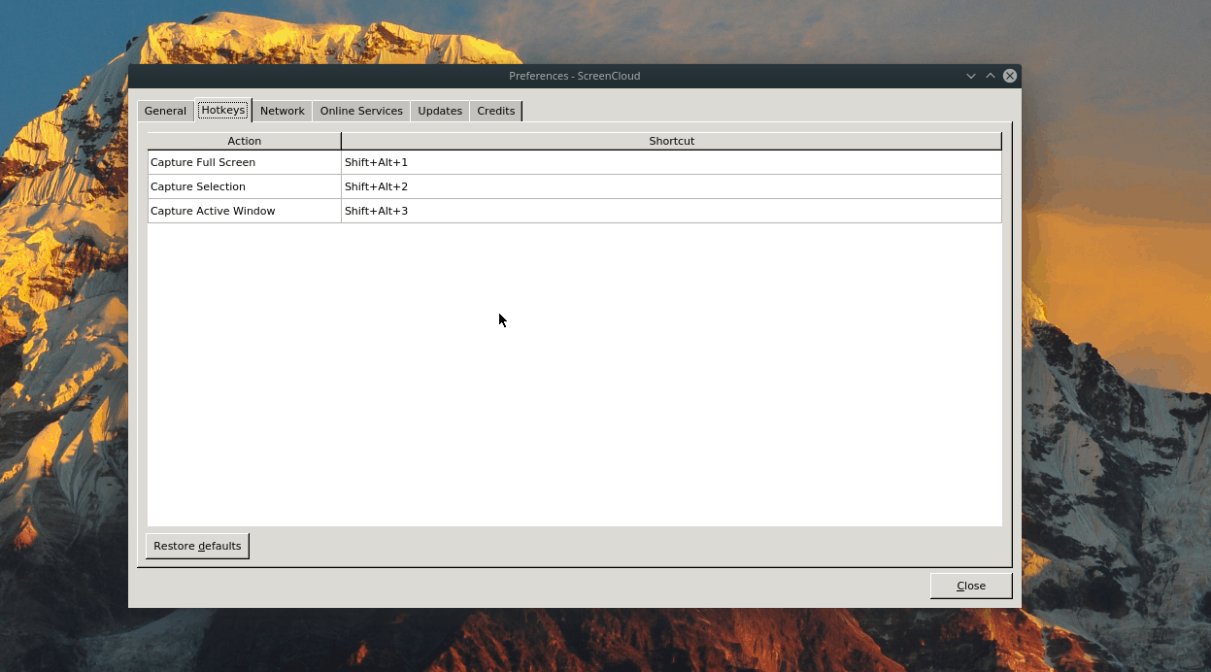
Task: Click the Shift+Alt+2 shortcut cell
Action: 671,186
